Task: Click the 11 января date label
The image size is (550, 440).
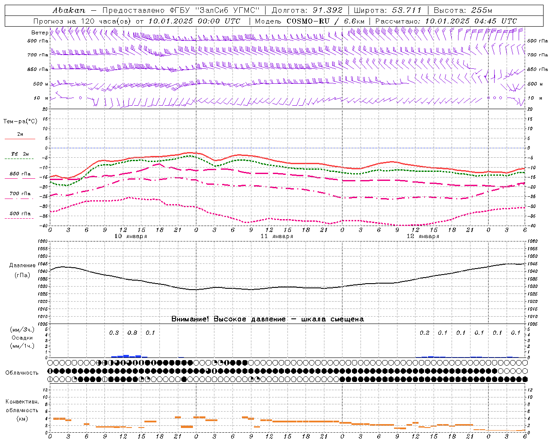Action: 277,236
